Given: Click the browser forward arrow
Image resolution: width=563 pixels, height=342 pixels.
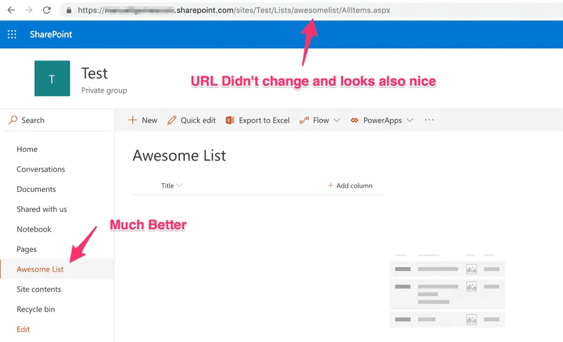Looking at the screenshot, I should pos(28,10).
